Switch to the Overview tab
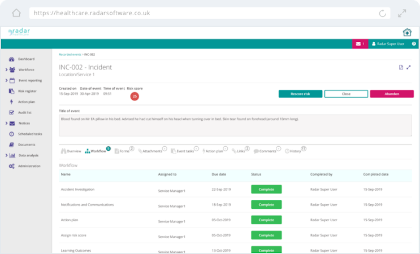Viewport: 420px width, 254px height. click(71, 151)
